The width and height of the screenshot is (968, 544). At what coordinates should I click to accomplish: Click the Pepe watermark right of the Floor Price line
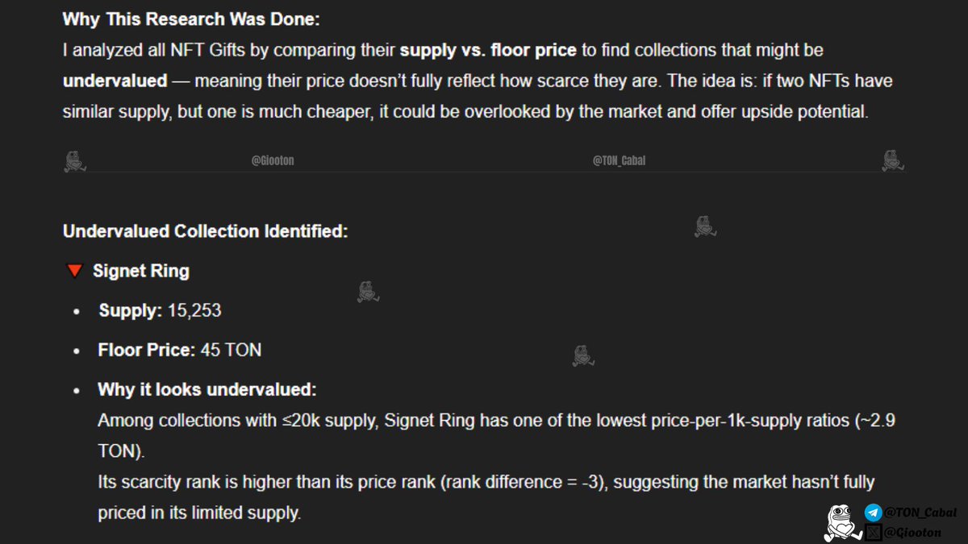tap(583, 355)
